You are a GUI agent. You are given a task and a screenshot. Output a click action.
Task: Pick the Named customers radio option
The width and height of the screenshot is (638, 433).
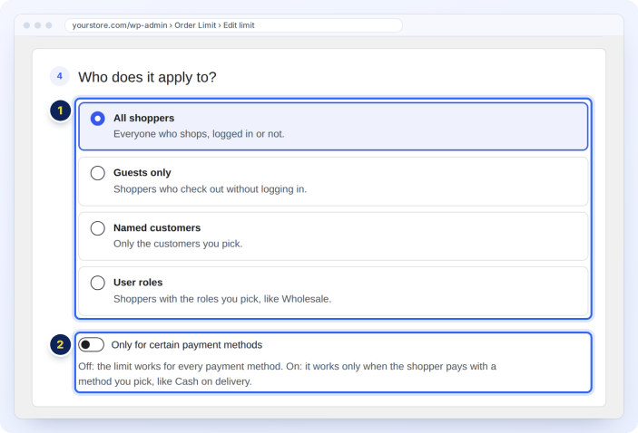tap(98, 228)
